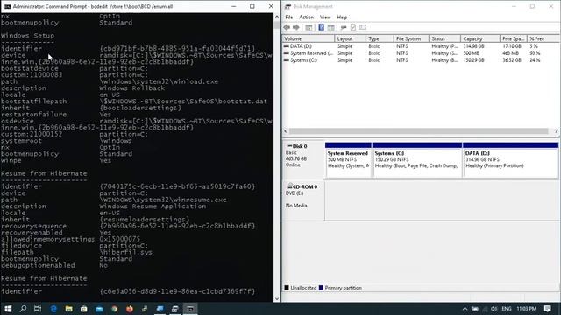561x315 pixels.
Task: Click the Show/Hide Console Tree toolbar icon
Action: [x=309, y=27]
